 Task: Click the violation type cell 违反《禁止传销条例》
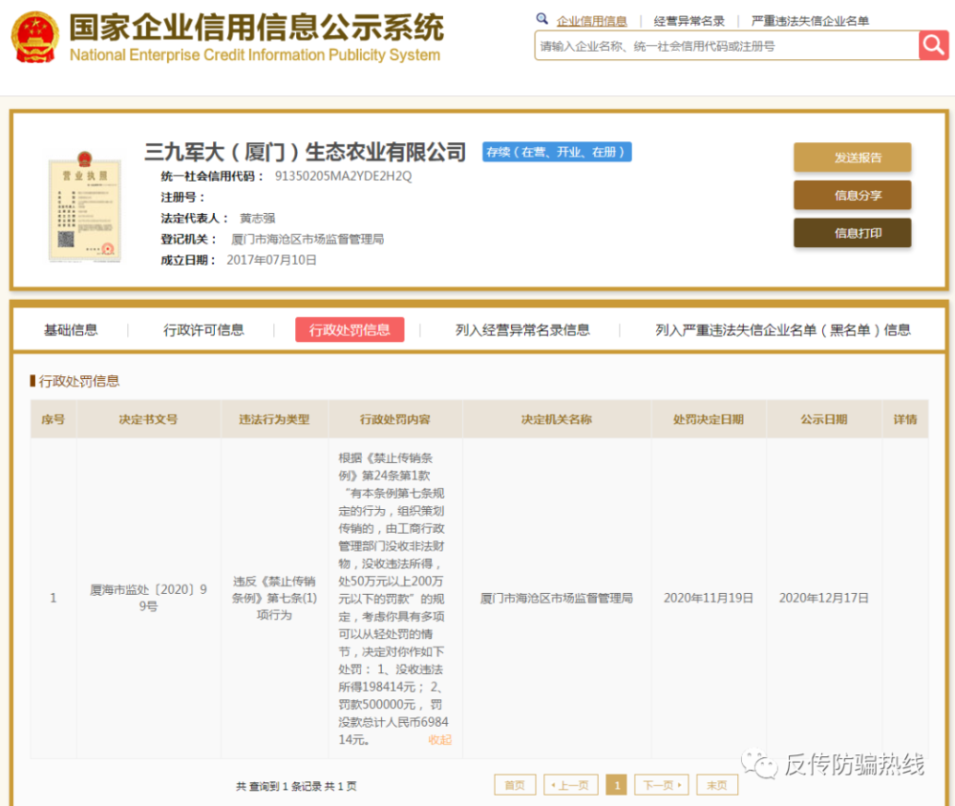[274, 598]
